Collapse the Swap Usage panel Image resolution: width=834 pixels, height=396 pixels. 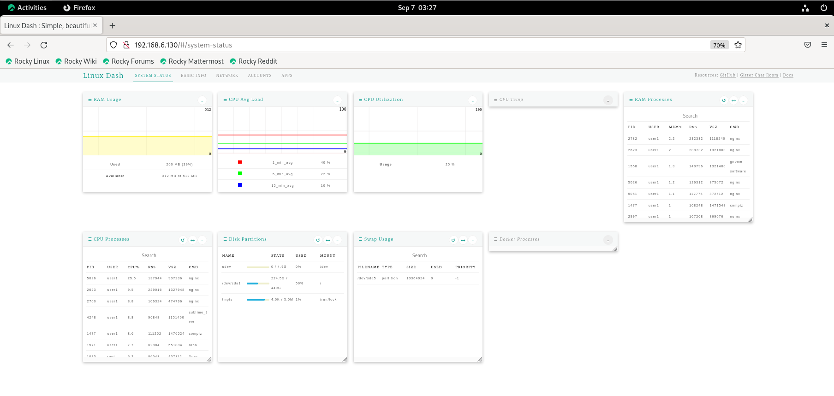[x=472, y=240]
